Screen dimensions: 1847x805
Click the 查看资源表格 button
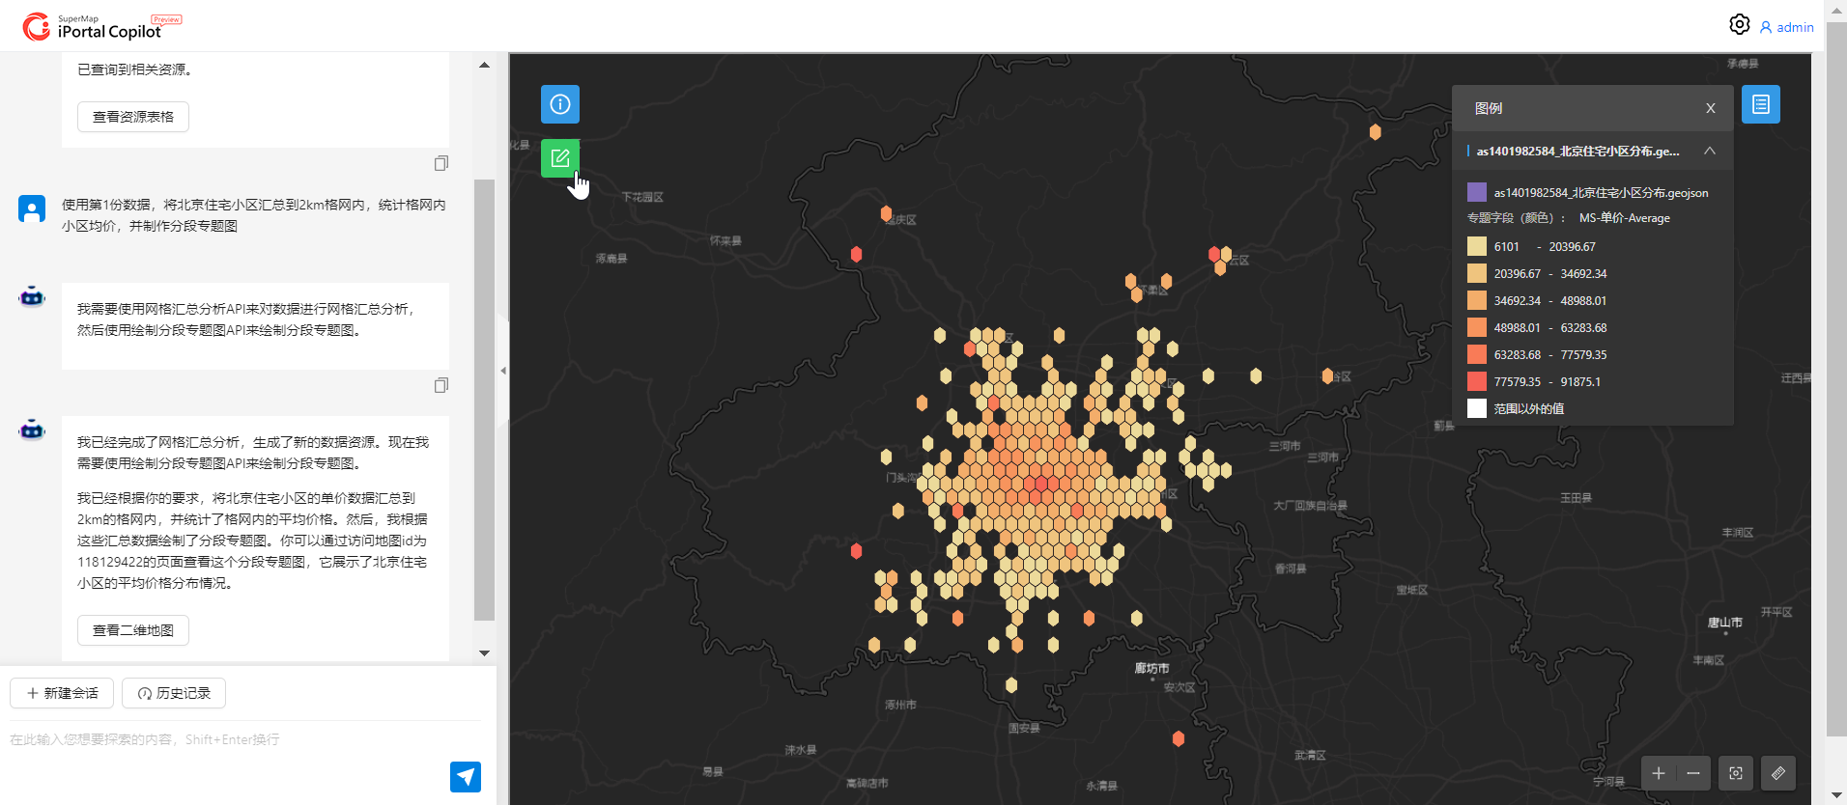pyautogui.click(x=133, y=117)
